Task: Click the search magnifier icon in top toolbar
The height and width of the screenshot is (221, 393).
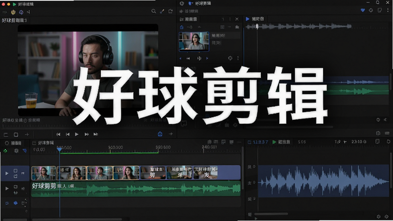Action: point(154,11)
